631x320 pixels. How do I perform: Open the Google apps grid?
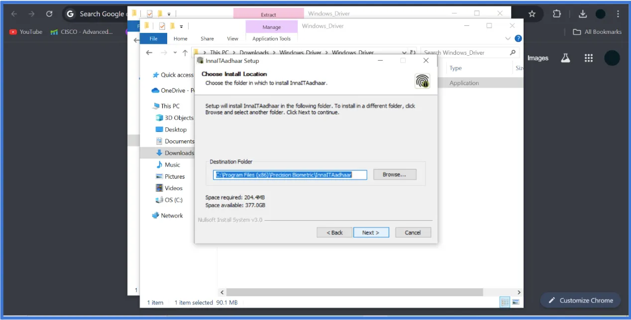point(589,58)
